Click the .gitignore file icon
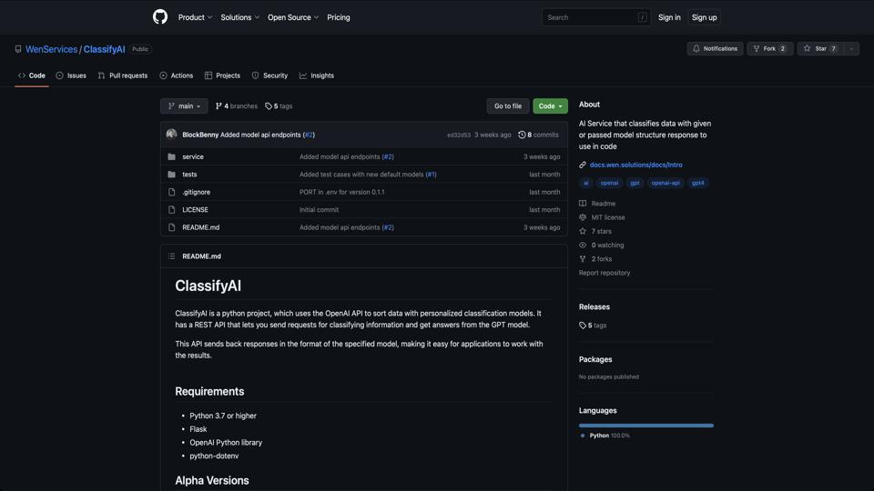 coord(171,192)
